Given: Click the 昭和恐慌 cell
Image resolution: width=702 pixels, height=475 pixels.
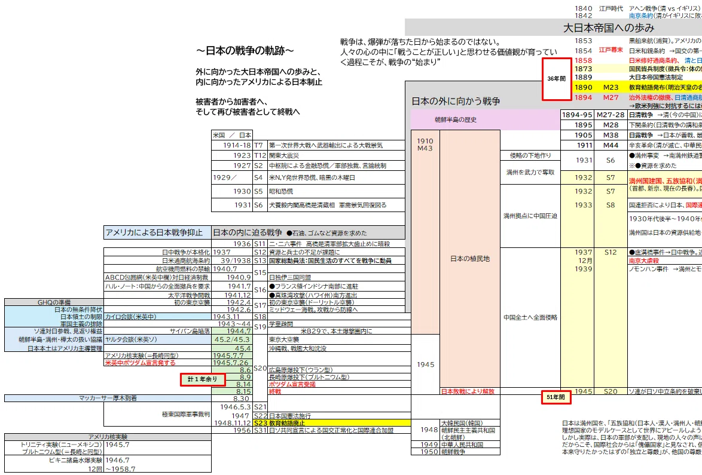Looking at the screenshot, I should tap(336, 191).
